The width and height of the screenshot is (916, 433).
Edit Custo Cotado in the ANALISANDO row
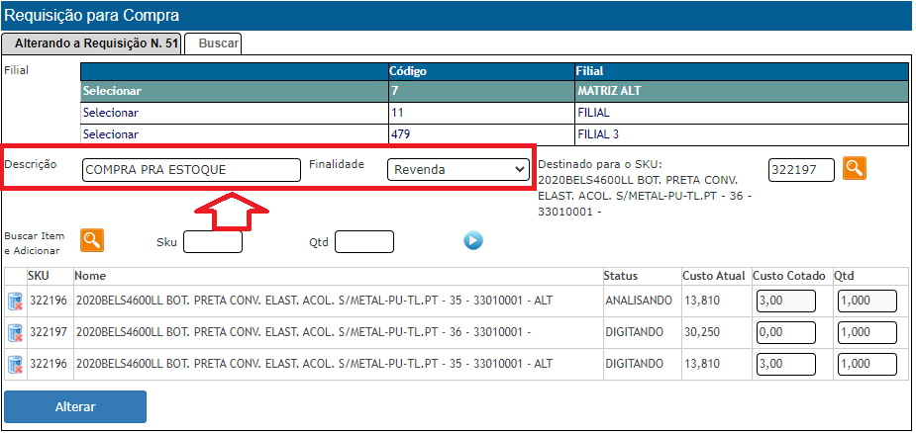pos(786,302)
